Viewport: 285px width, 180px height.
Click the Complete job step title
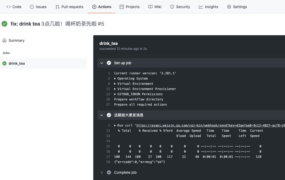[x=125, y=172]
